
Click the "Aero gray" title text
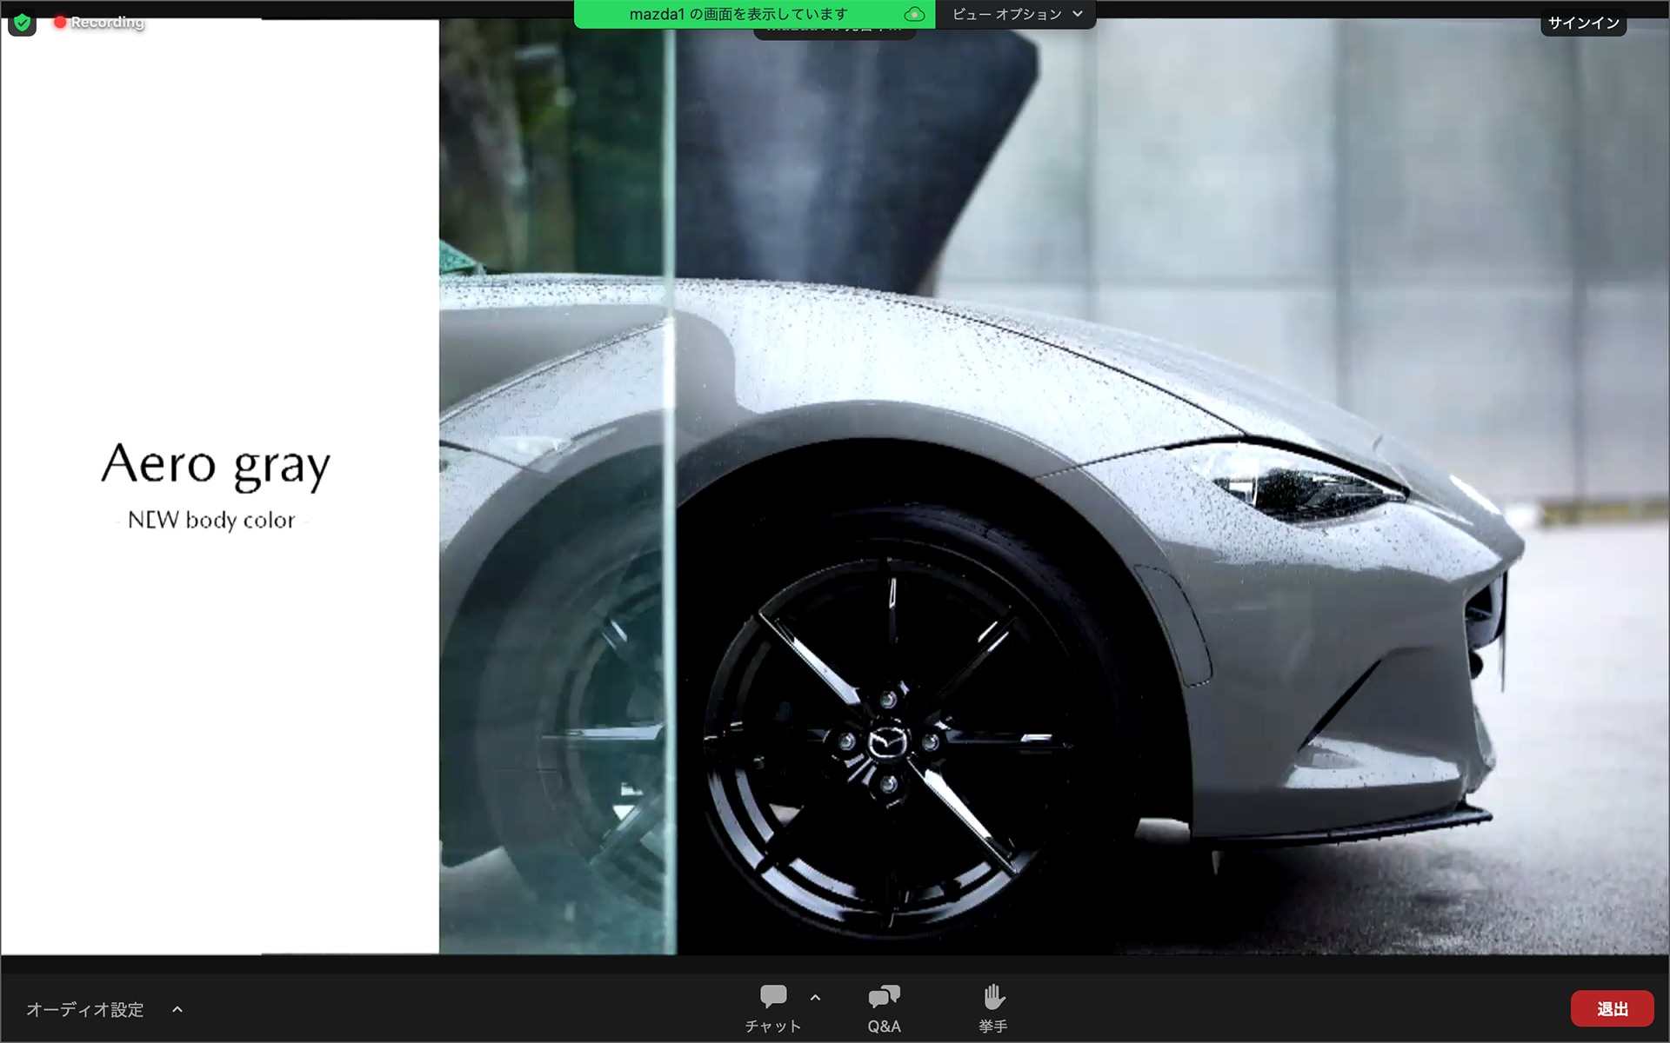216,465
